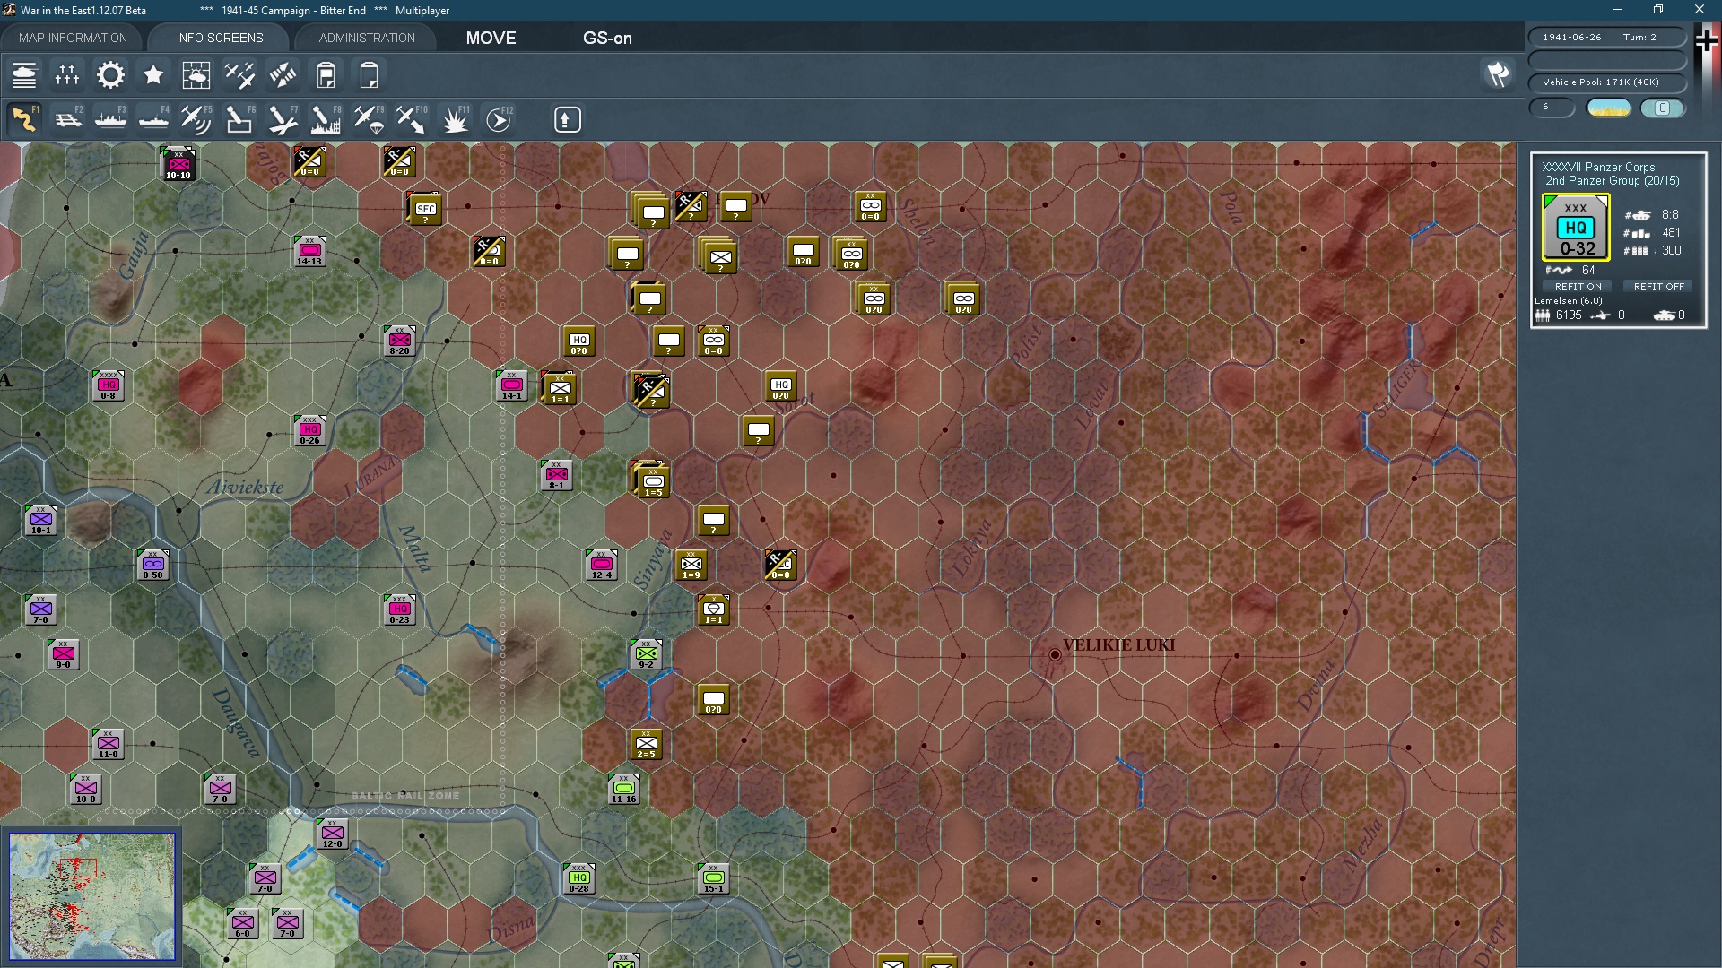The width and height of the screenshot is (1722, 968).
Task: Click the 481 value in unit panel
Action: point(1671,233)
